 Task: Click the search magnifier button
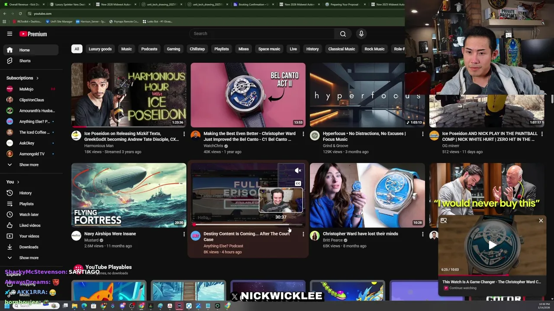tap(343, 34)
